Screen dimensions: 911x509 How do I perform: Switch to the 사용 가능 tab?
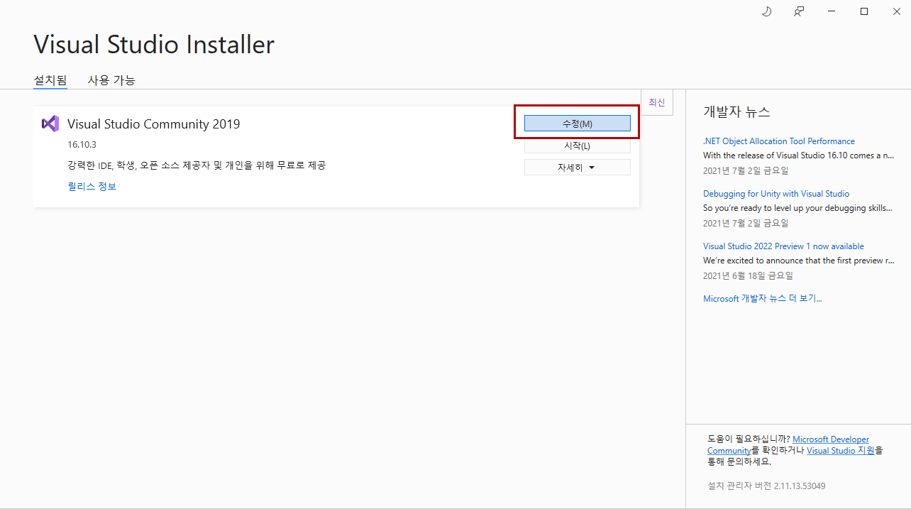pos(111,80)
